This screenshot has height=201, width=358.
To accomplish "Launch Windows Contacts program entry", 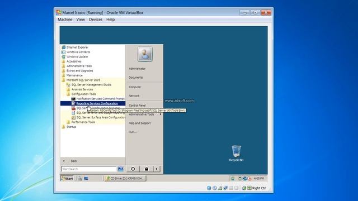I will click(x=78, y=52).
